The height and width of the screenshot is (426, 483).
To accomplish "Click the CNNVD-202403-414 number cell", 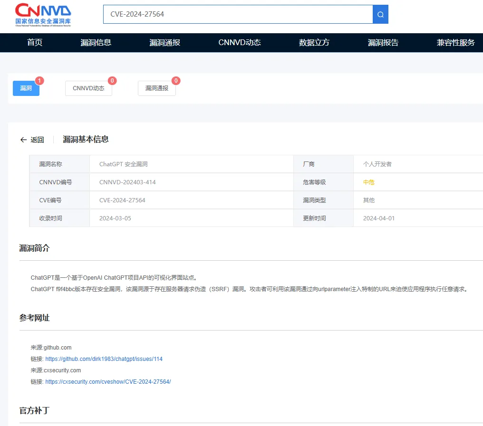I will click(127, 182).
